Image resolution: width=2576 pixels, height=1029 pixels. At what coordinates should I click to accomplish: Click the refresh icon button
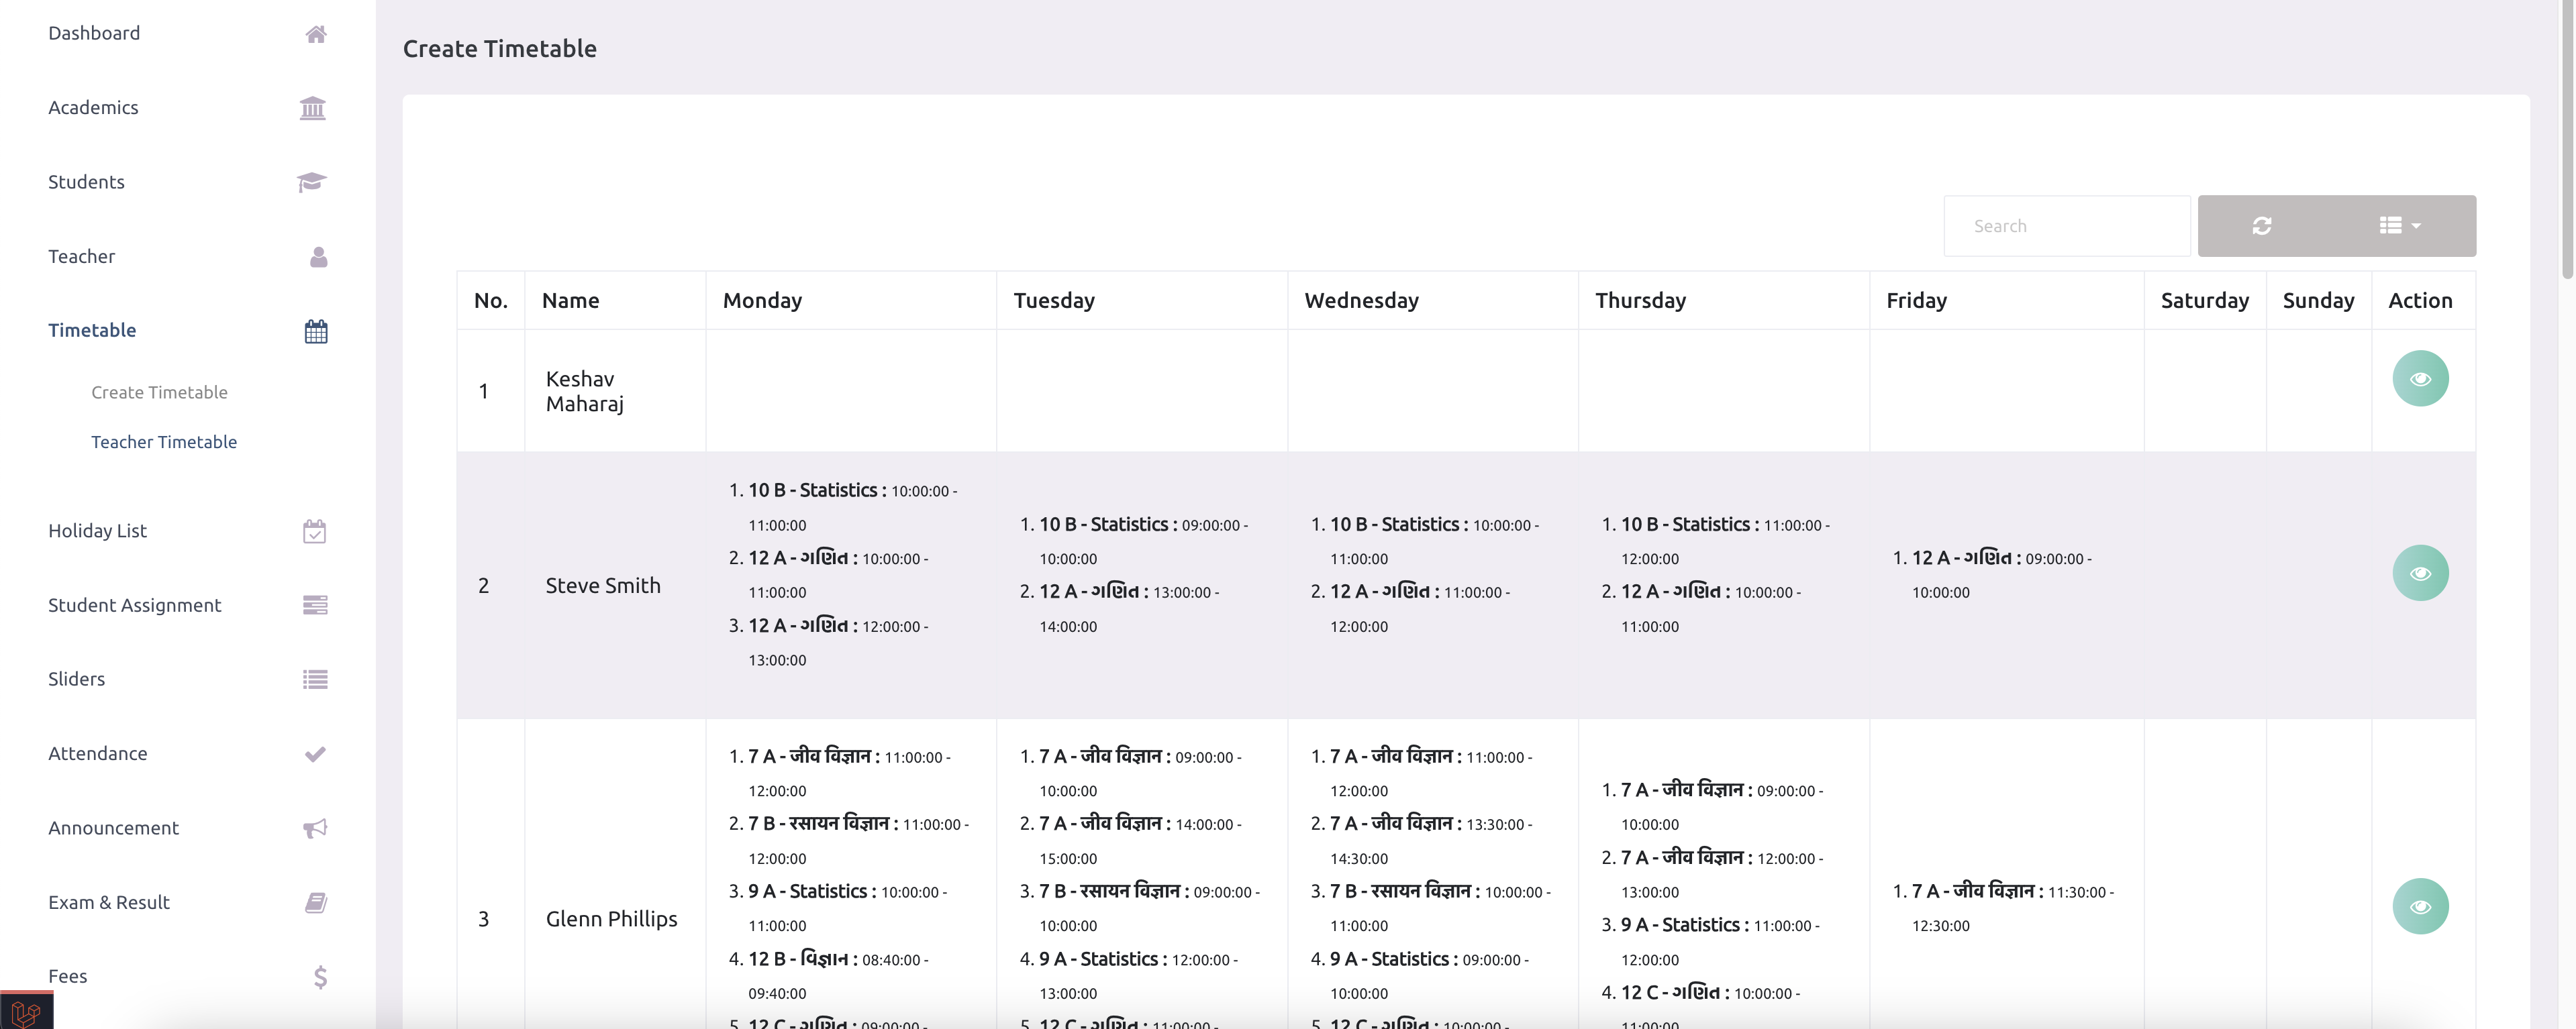[x=2261, y=225]
